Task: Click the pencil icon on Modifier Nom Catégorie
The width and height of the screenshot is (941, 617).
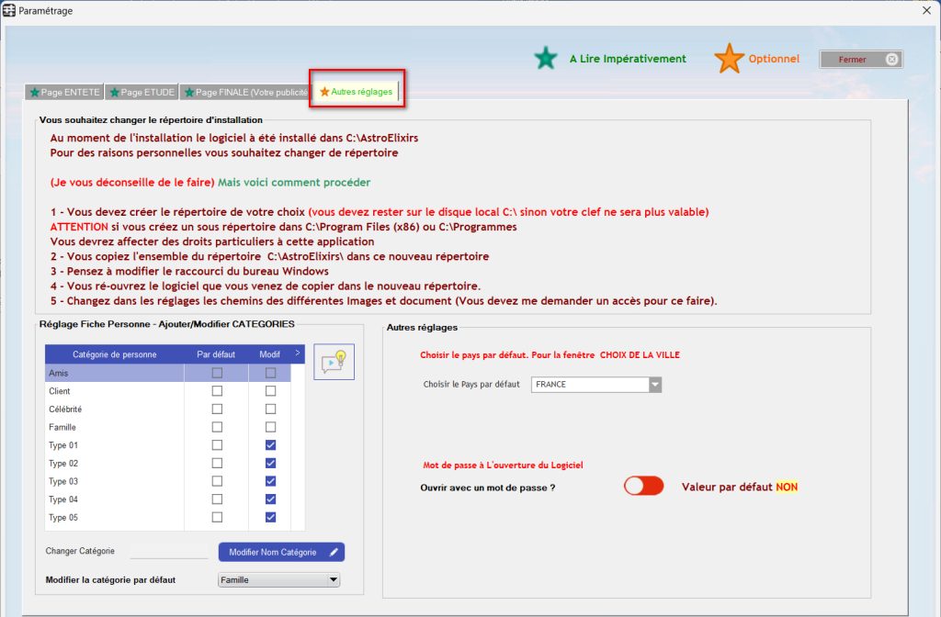Action: tap(333, 552)
